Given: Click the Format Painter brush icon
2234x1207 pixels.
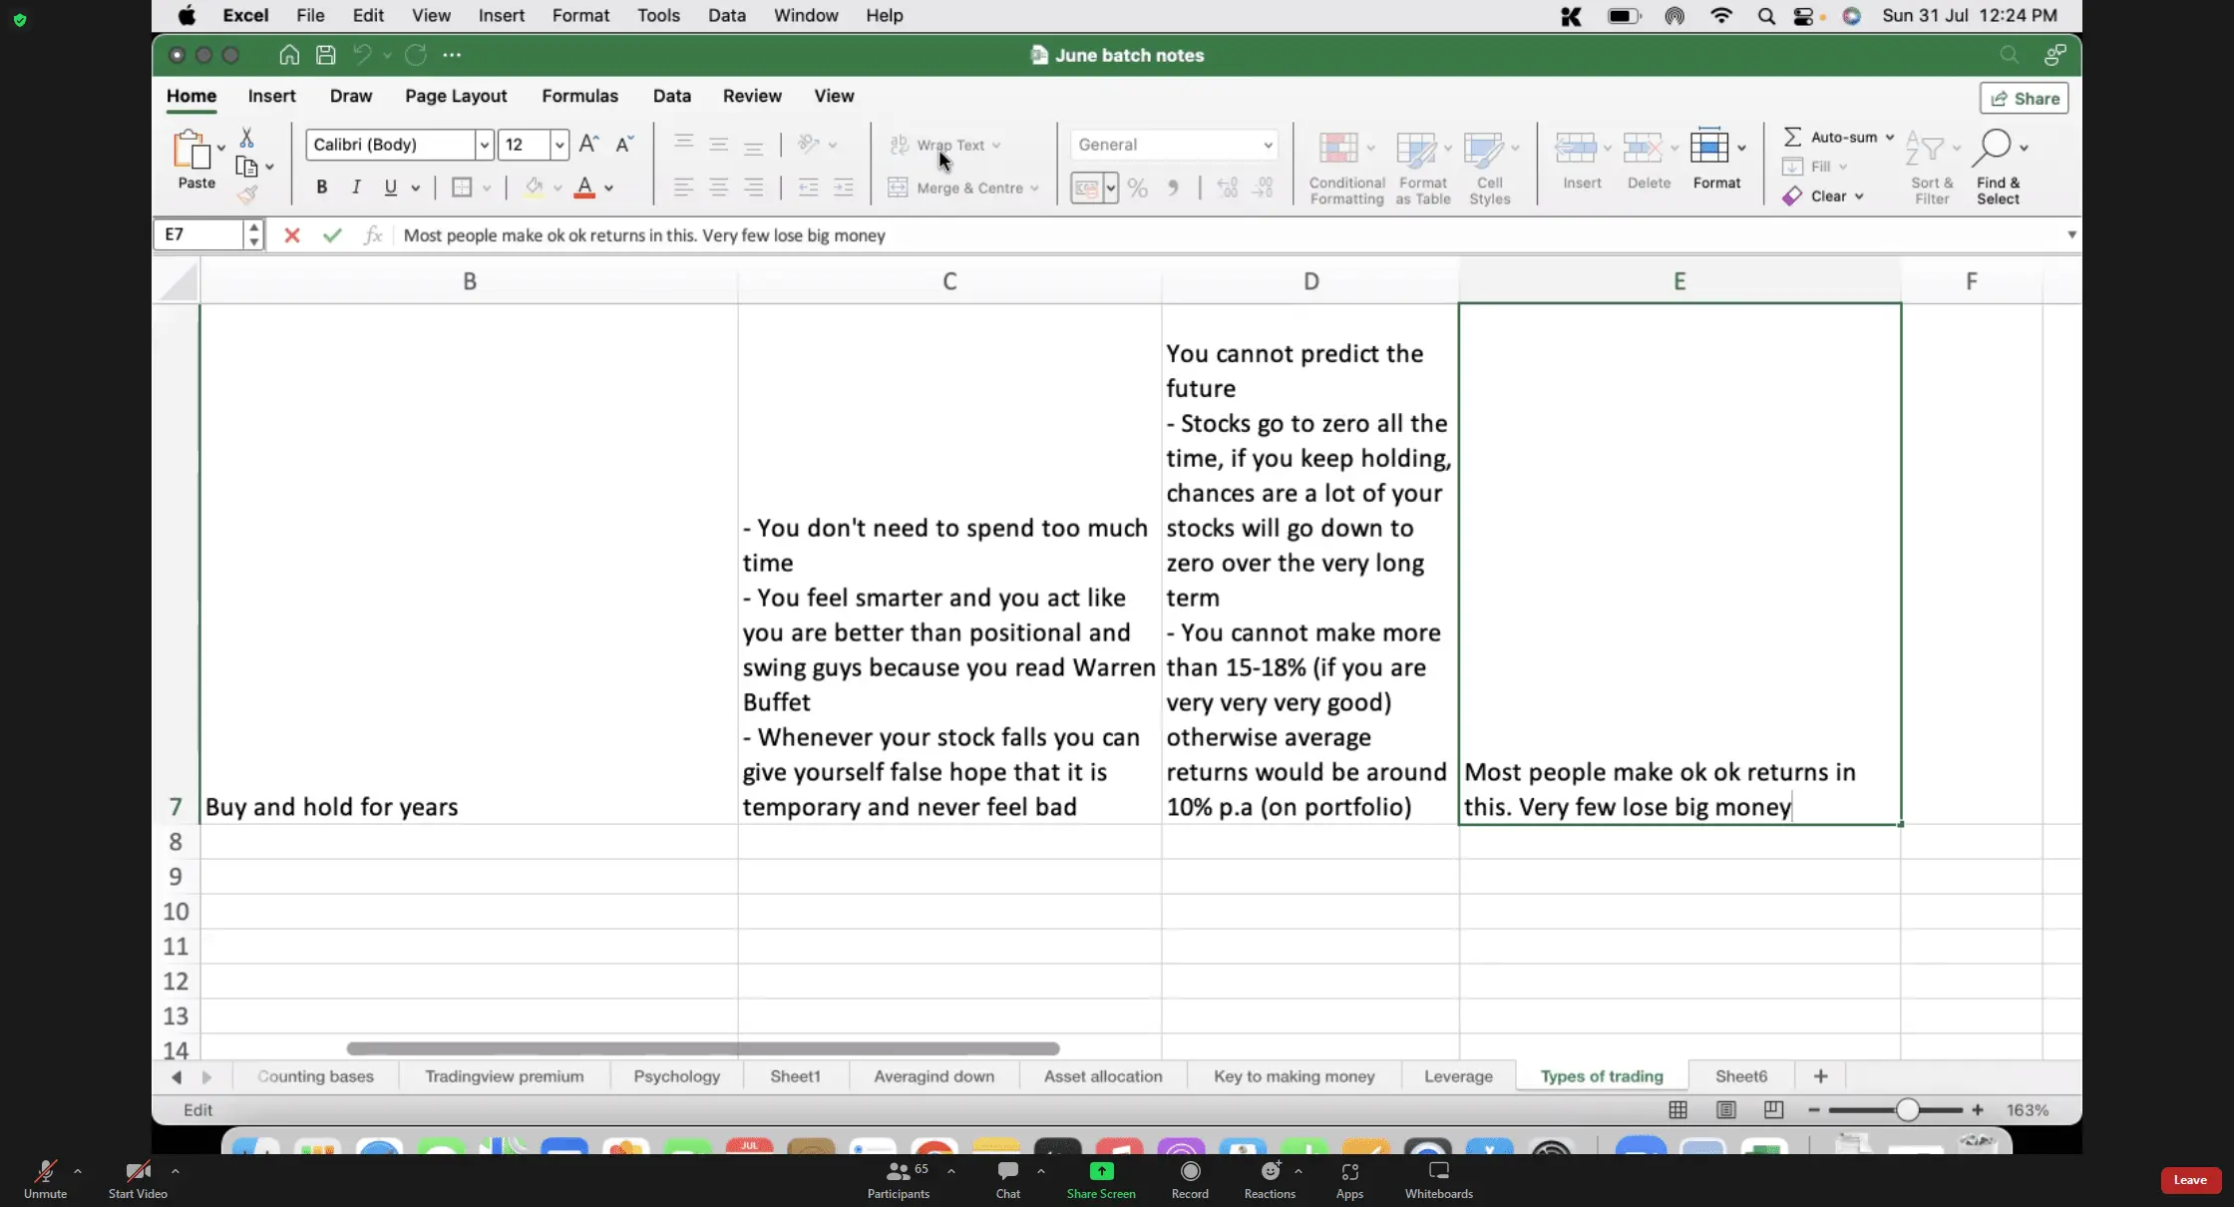Looking at the screenshot, I should point(247,195).
